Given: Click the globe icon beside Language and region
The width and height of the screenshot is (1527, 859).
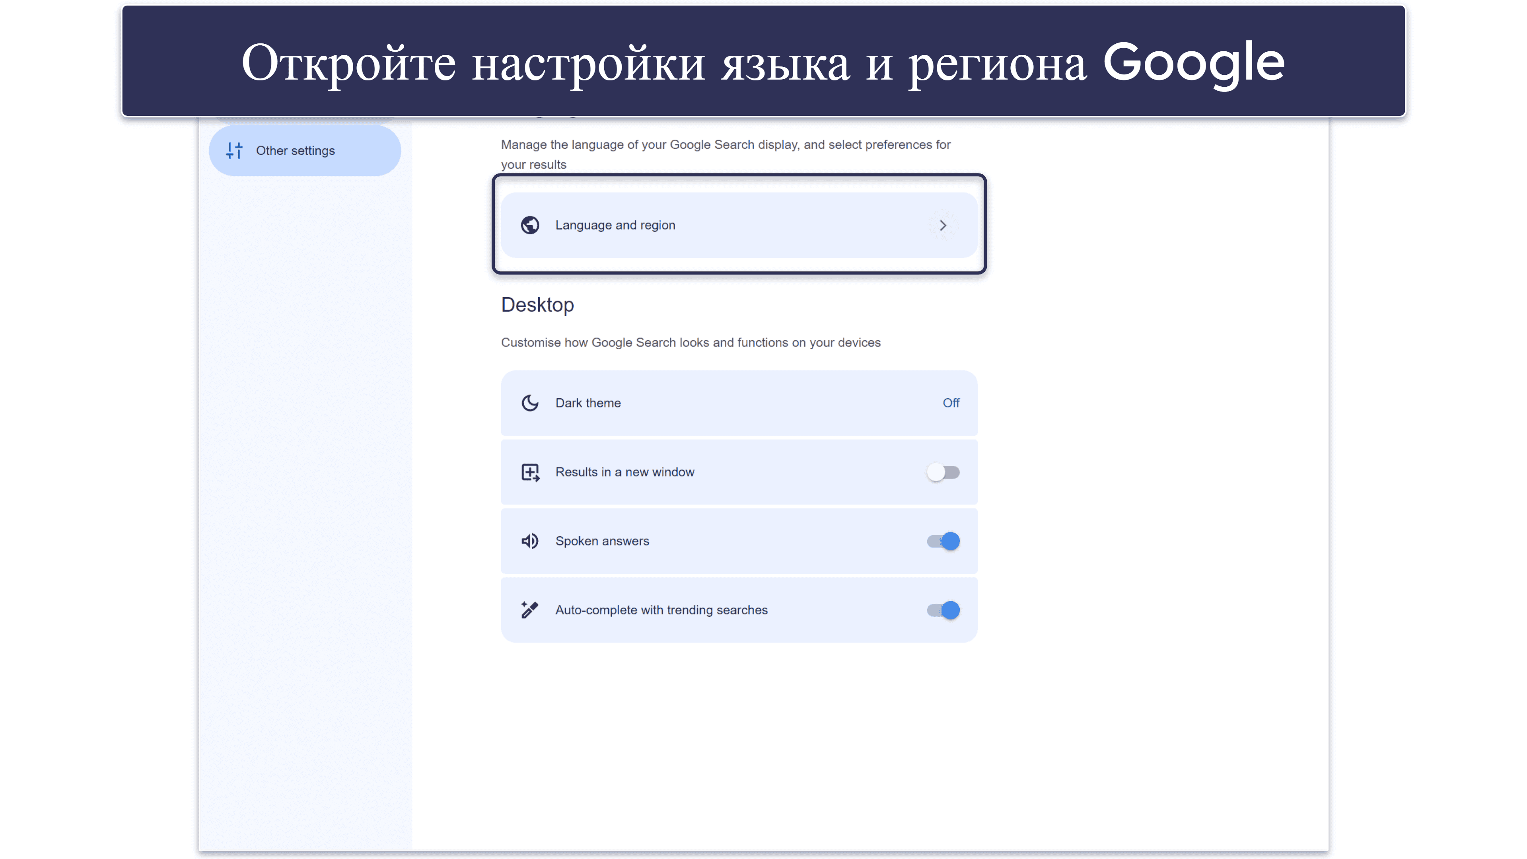Looking at the screenshot, I should pos(530,225).
